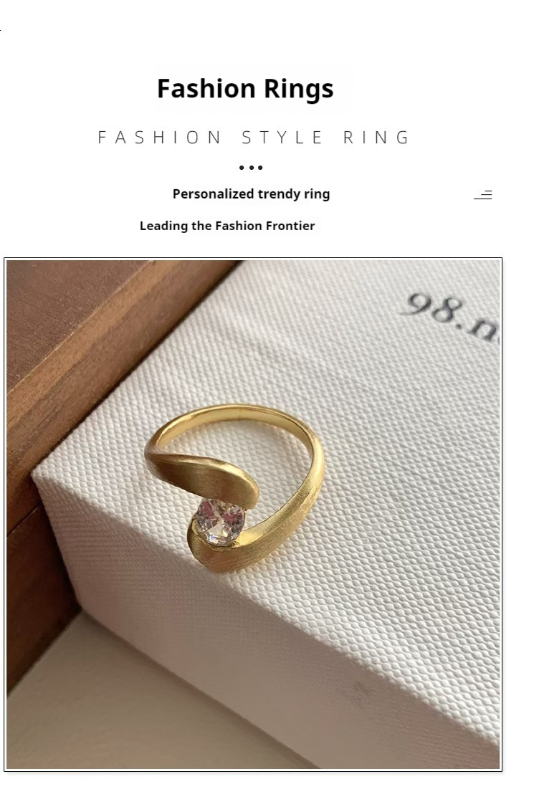Click the 98.n print on the box

(450, 317)
